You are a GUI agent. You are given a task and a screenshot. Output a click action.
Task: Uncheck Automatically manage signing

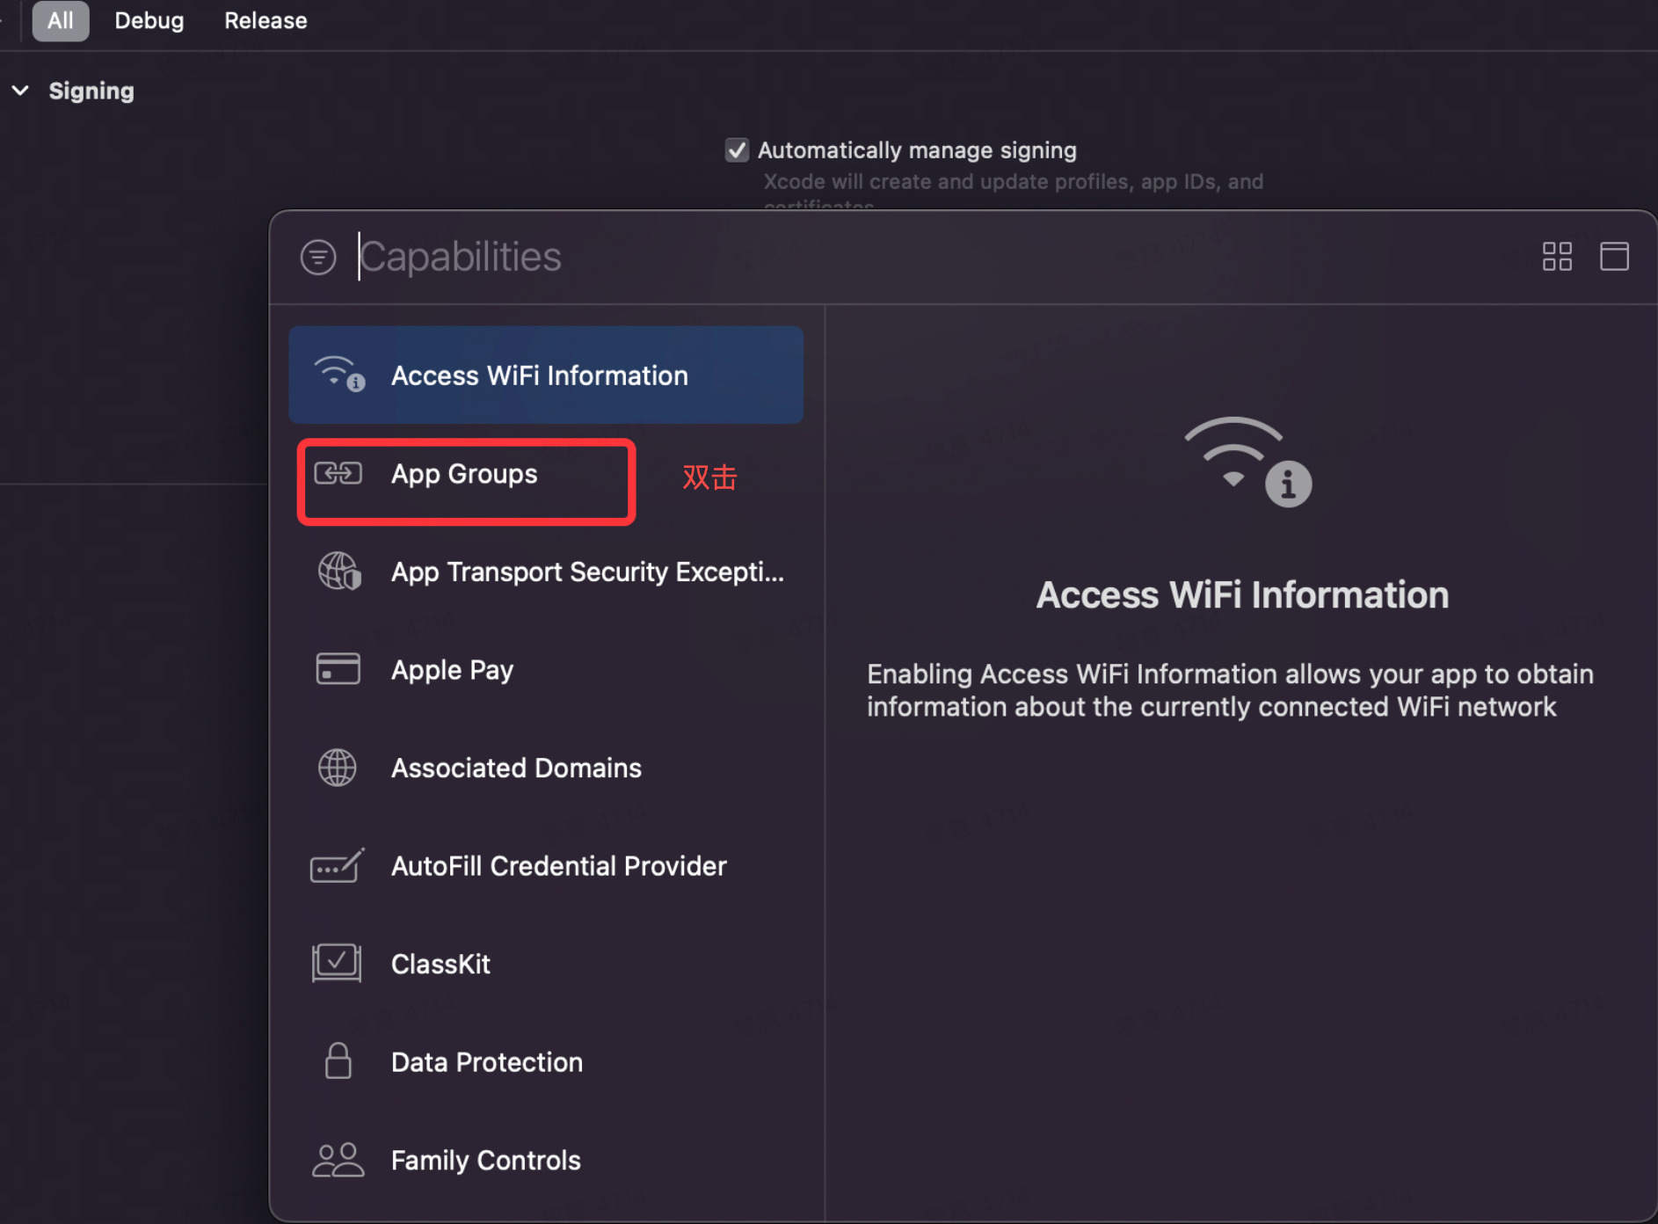(737, 150)
